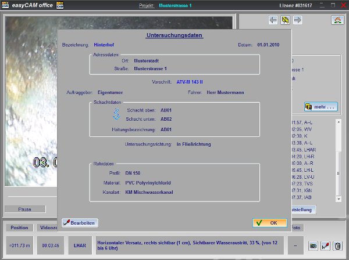Expand details with the mehr button
Viewport: 349px width, 260px height.
(x=320, y=107)
